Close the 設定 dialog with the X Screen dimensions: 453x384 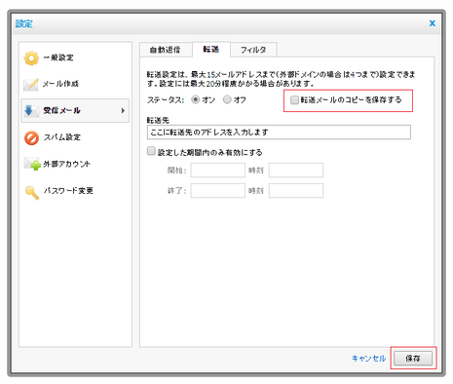433,23
